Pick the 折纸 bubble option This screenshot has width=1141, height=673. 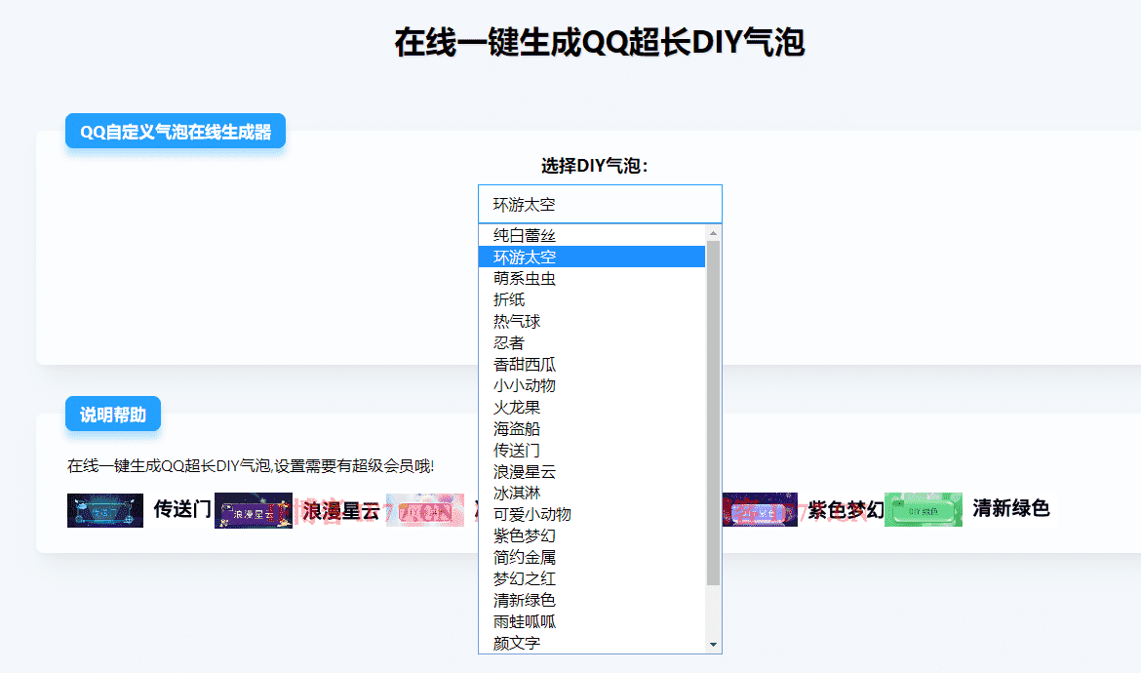[x=592, y=299]
